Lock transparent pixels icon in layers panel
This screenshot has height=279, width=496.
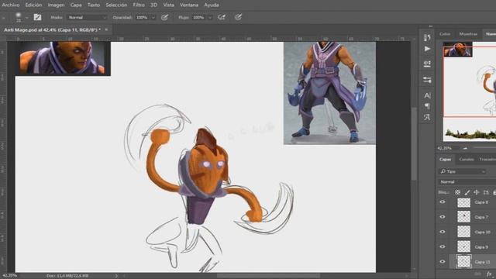pos(458,192)
